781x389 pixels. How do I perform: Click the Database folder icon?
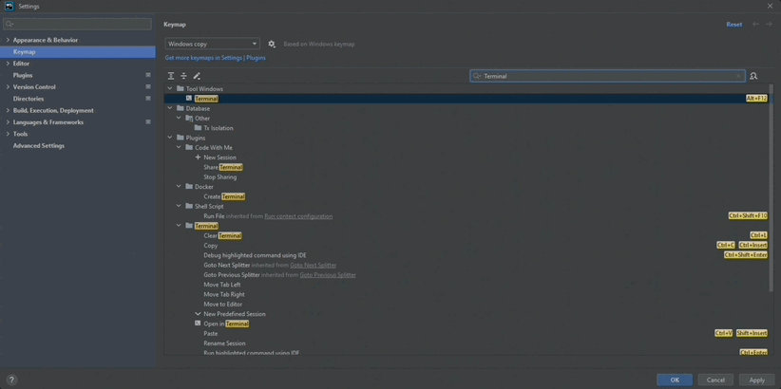pos(181,108)
